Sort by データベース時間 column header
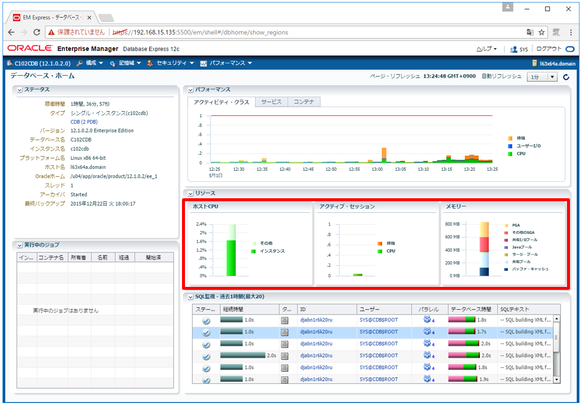Viewport: 581px width, 405px height. (473, 309)
